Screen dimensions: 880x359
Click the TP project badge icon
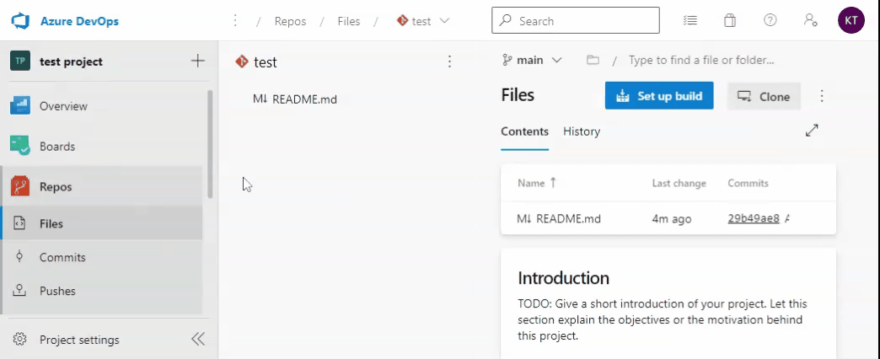[x=20, y=61]
